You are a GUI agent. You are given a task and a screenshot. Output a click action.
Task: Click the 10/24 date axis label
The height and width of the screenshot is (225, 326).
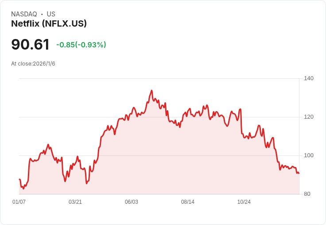point(244,202)
